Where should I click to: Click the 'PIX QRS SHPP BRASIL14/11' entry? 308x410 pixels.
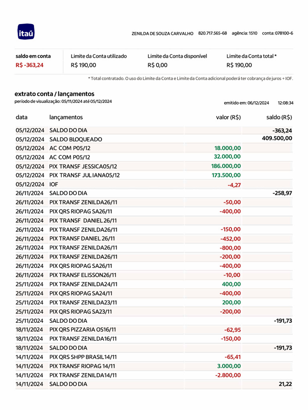83,357
